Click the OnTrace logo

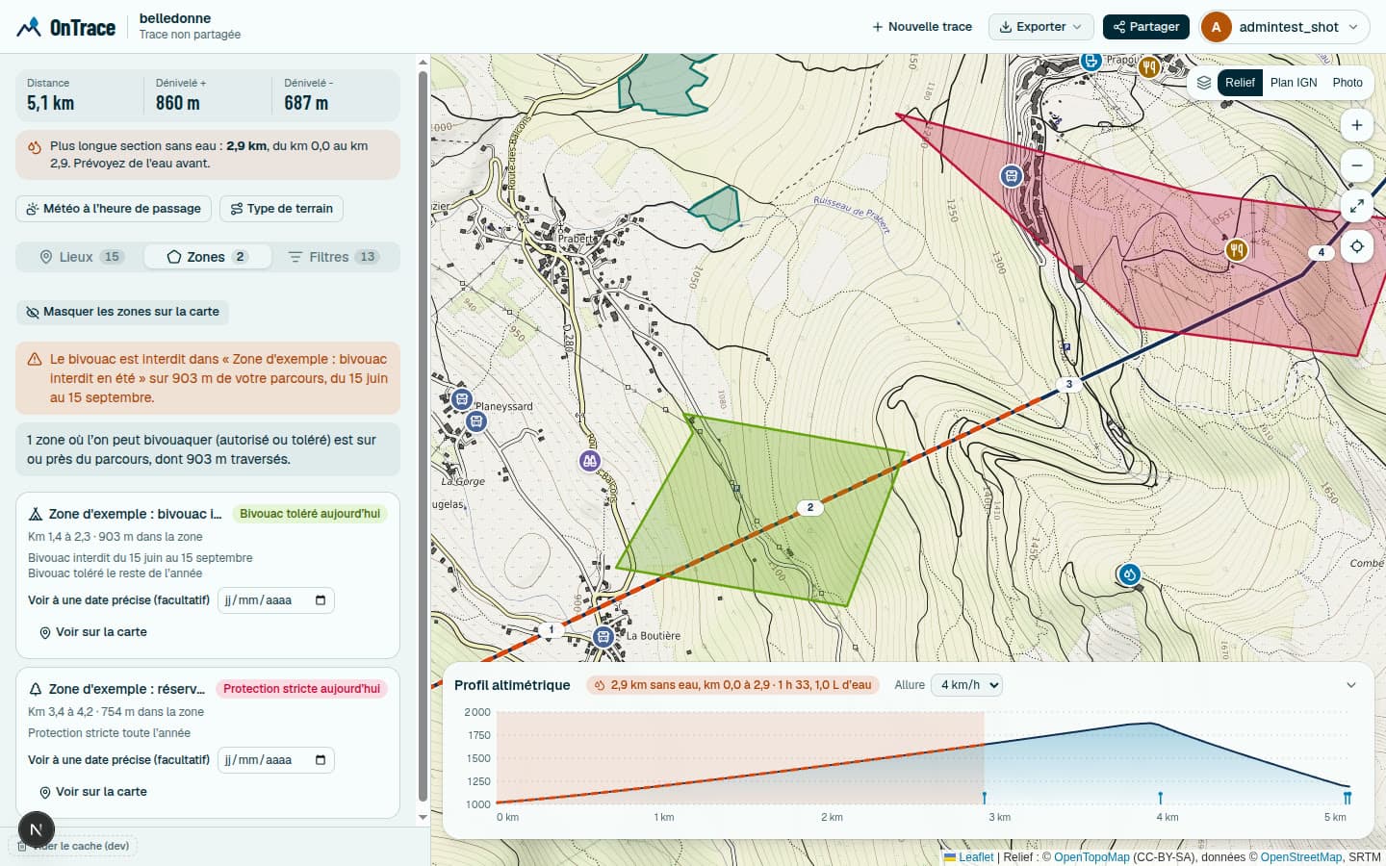click(65, 27)
